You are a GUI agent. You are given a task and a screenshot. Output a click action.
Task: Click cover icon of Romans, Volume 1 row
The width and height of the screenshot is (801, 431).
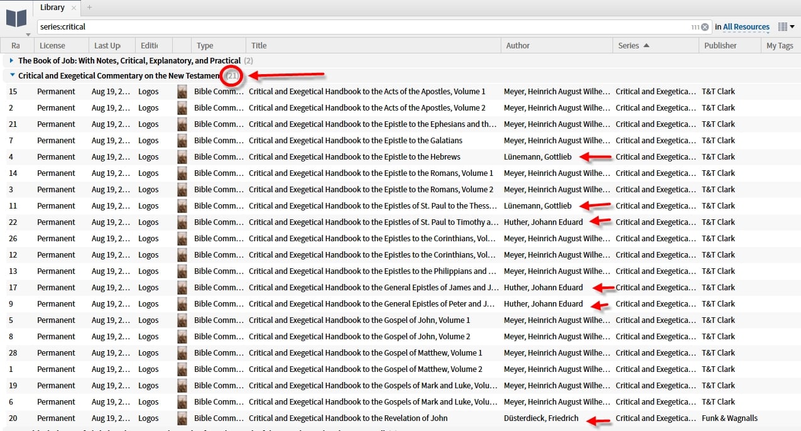pyautogui.click(x=182, y=173)
